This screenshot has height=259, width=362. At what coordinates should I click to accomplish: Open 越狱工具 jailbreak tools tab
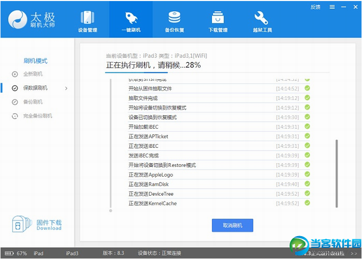[x=262, y=21]
